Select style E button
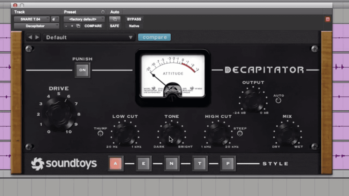This screenshot has width=349, height=196. [x=143, y=164]
